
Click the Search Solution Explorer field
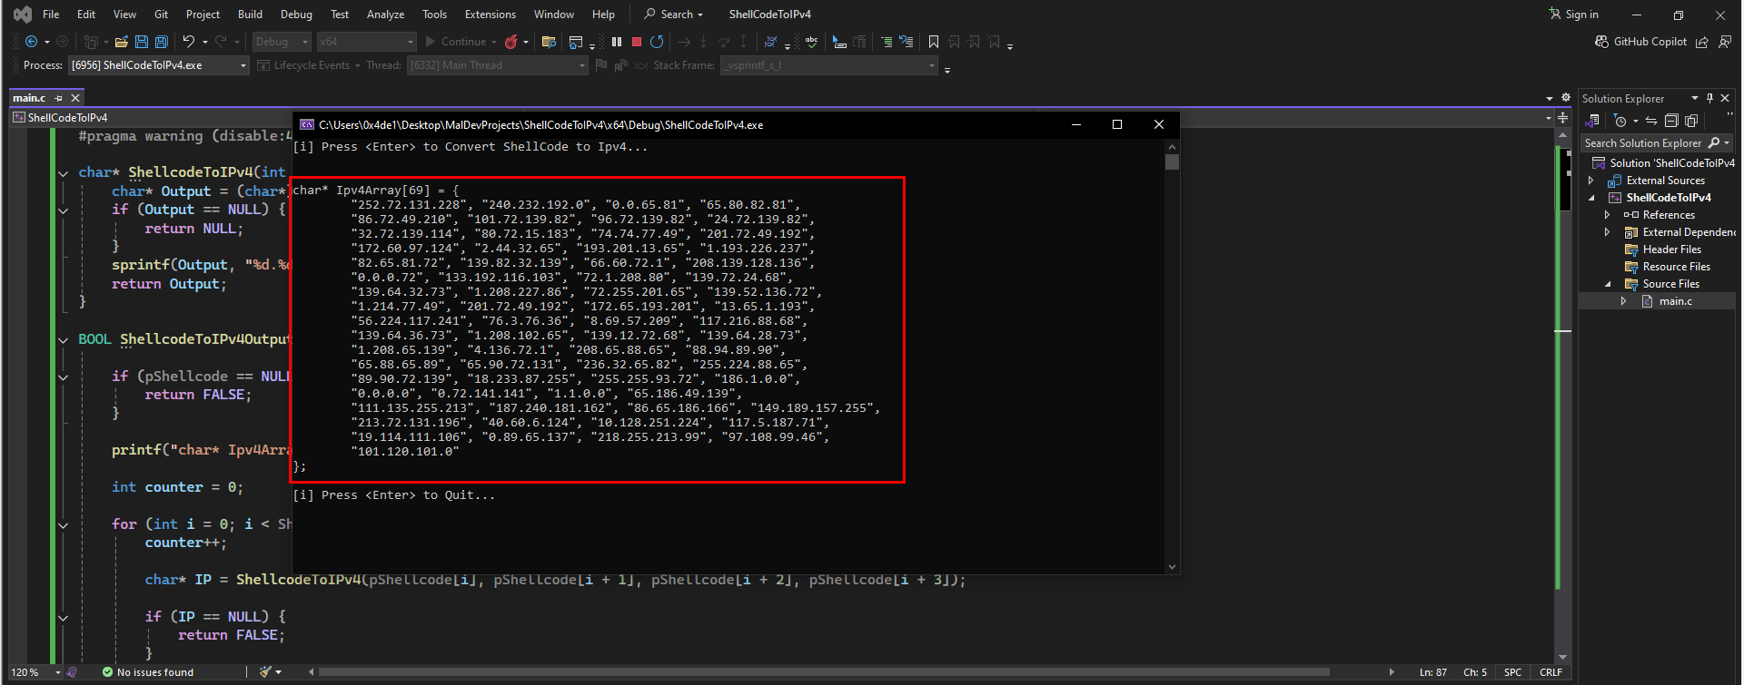[x=1656, y=143]
